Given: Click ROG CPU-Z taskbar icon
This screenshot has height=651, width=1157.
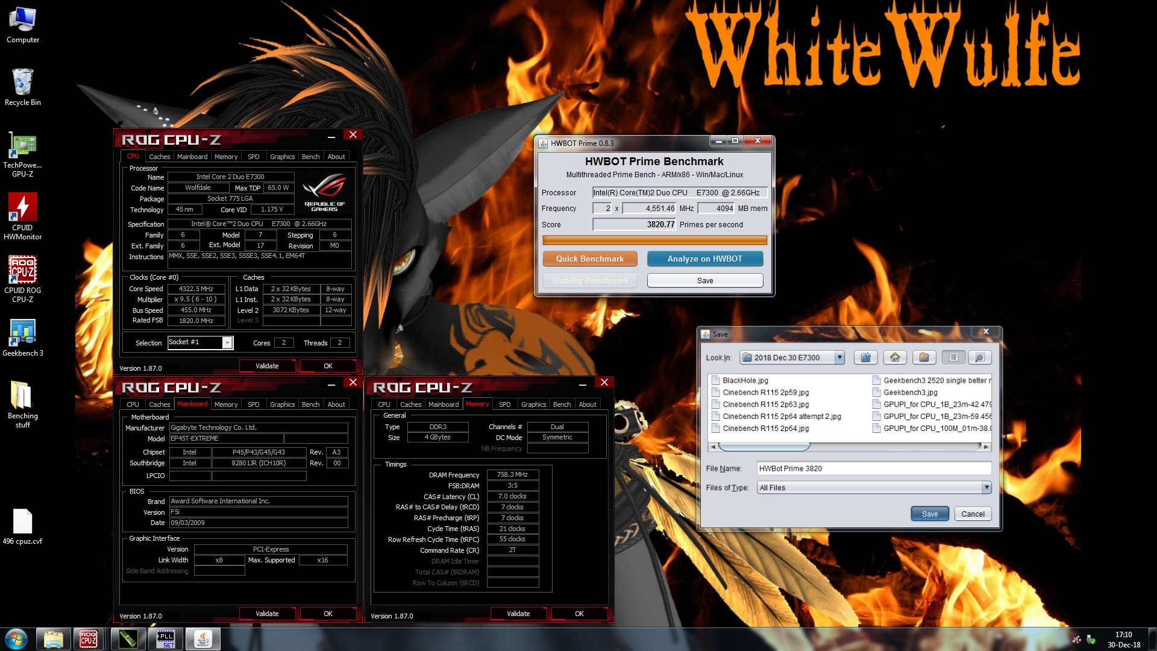Looking at the screenshot, I should pos(89,639).
